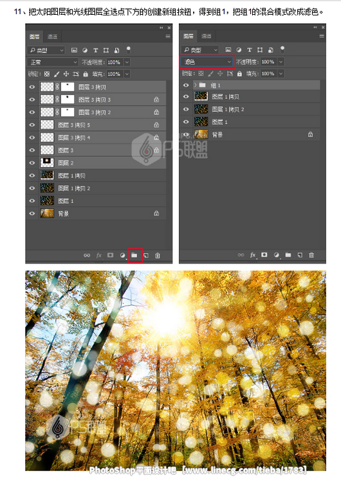The width and height of the screenshot is (341, 482).
Task: Click lock transparent pixels icon in left panel
Action: pos(47,74)
